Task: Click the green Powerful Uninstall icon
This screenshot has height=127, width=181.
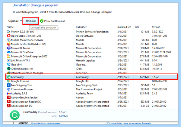Action: tap(42, 21)
